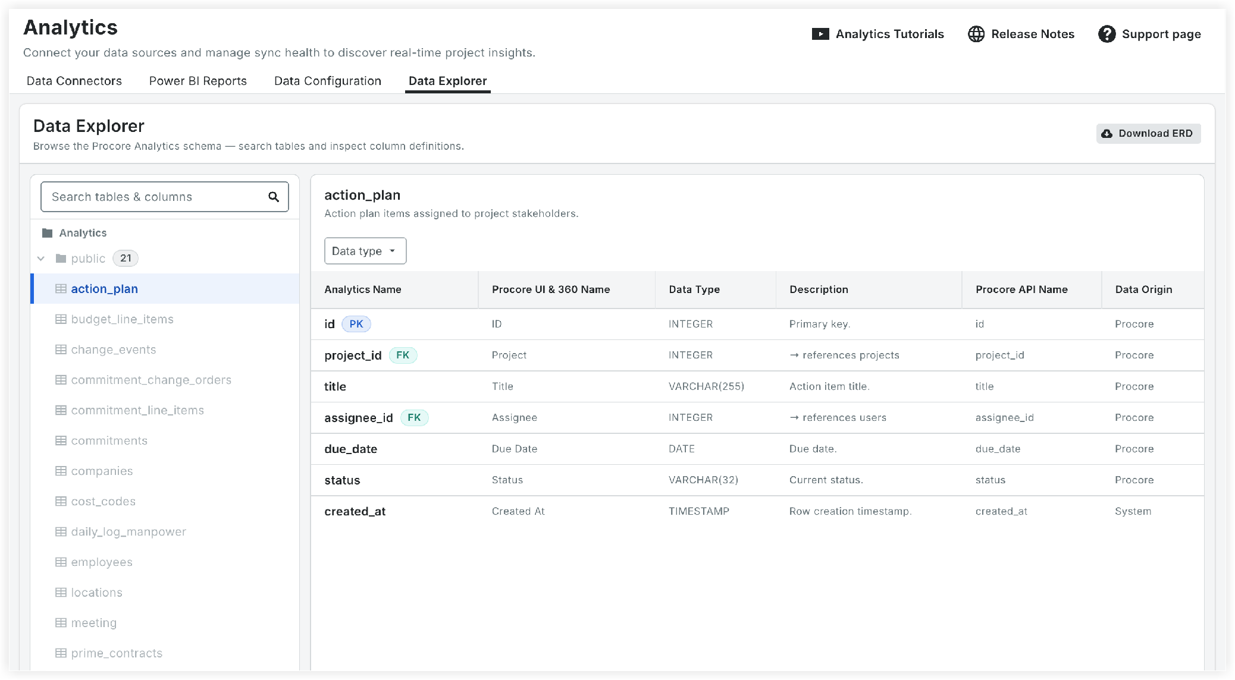Click the PK badge on the id row

[356, 324]
